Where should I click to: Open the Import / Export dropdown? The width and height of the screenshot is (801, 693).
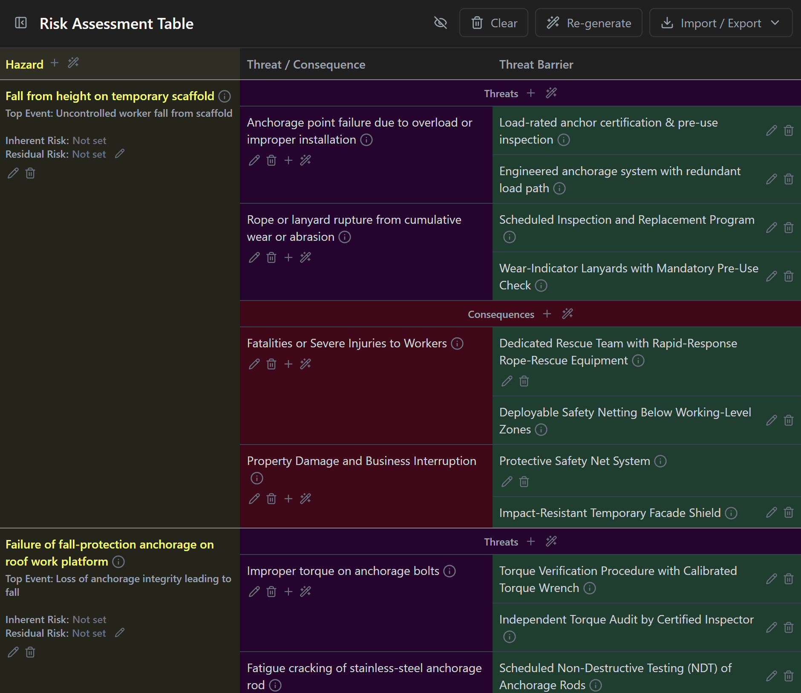720,23
